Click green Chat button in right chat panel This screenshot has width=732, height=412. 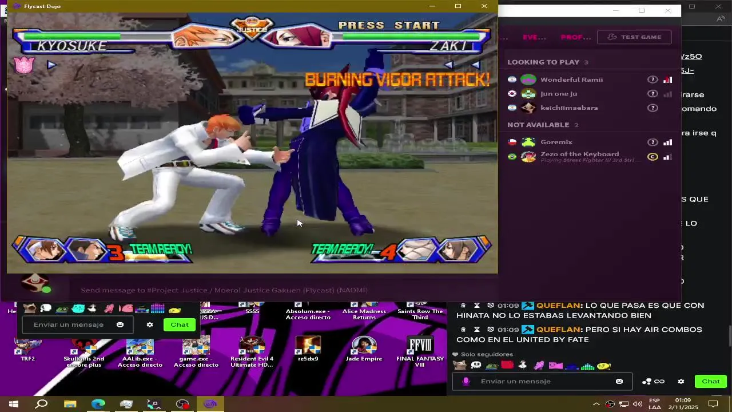(x=711, y=381)
